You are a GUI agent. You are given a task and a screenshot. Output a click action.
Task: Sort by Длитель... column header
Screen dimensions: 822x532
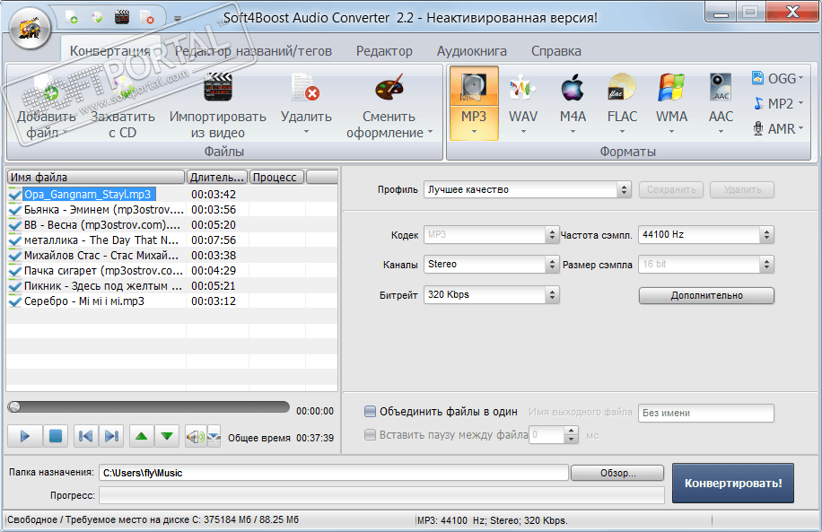click(217, 177)
